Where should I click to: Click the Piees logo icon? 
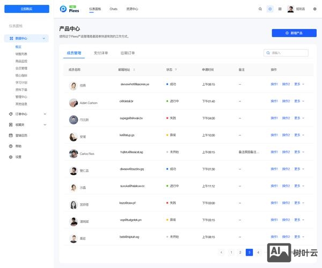(x=64, y=9)
